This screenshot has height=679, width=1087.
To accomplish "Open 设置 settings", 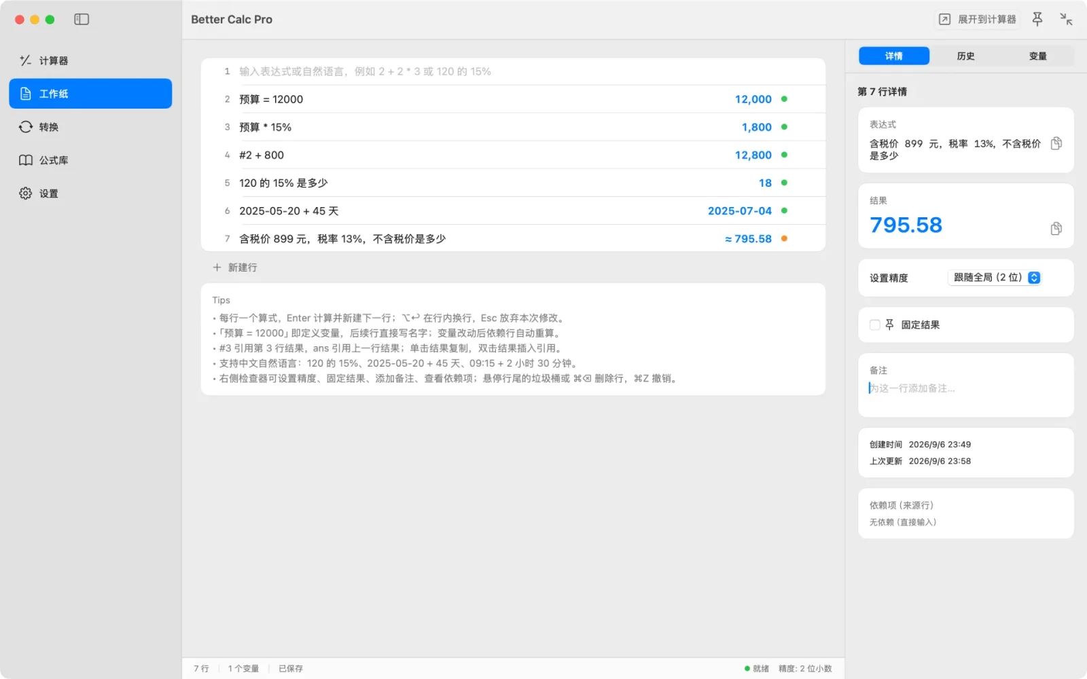I will [x=90, y=194].
